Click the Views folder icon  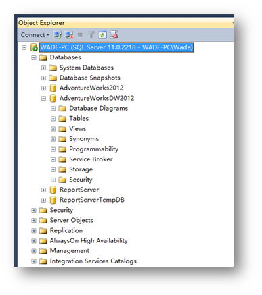pos(62,129)
